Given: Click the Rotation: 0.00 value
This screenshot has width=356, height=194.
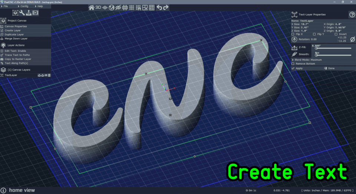Looking at the screenshot, I should [x=308, y=39].
